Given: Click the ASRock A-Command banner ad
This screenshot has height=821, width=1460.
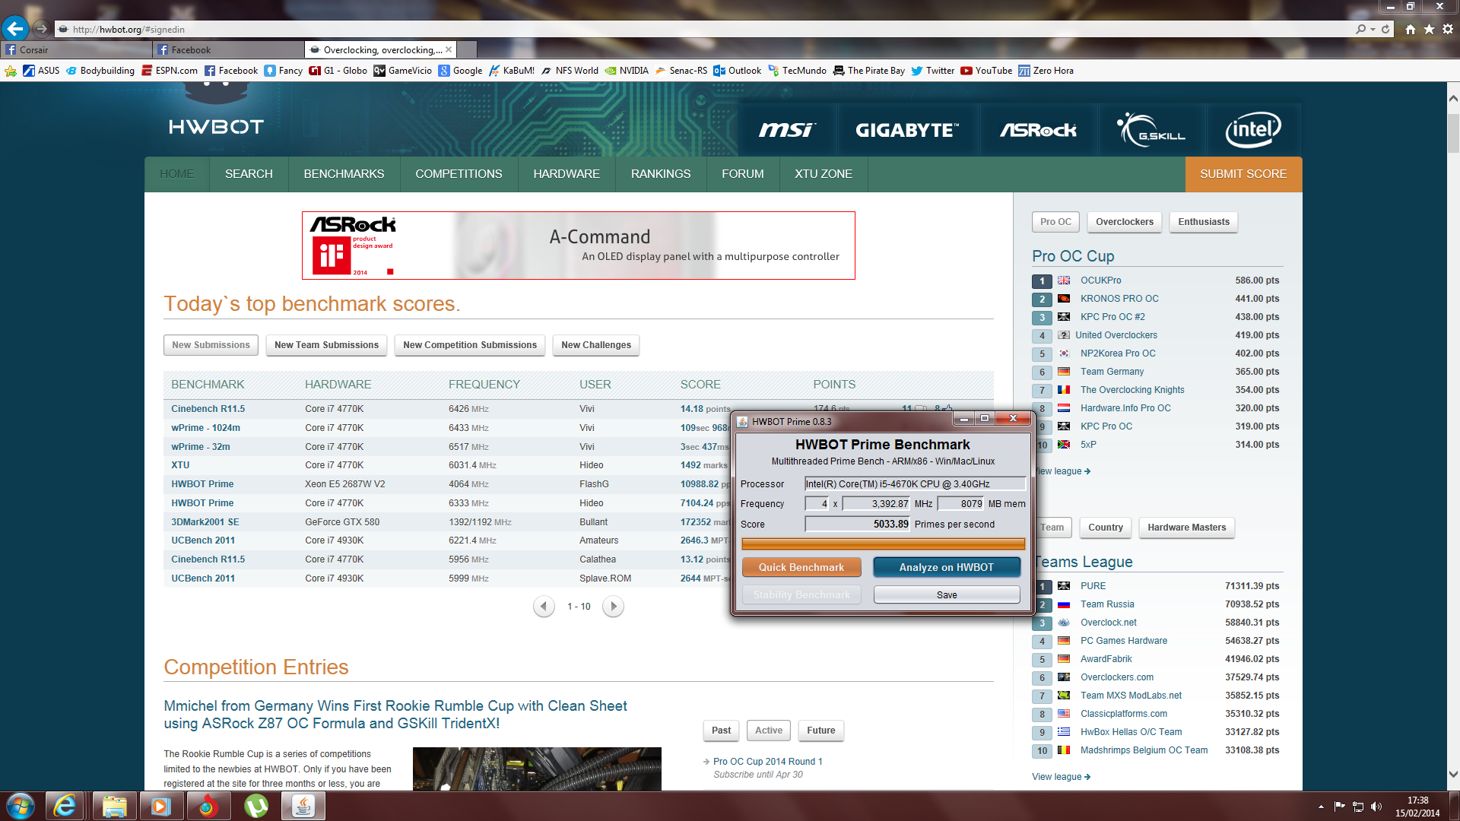Looking at the screenshot, I should pyautogui.click(x=579, y=246).
